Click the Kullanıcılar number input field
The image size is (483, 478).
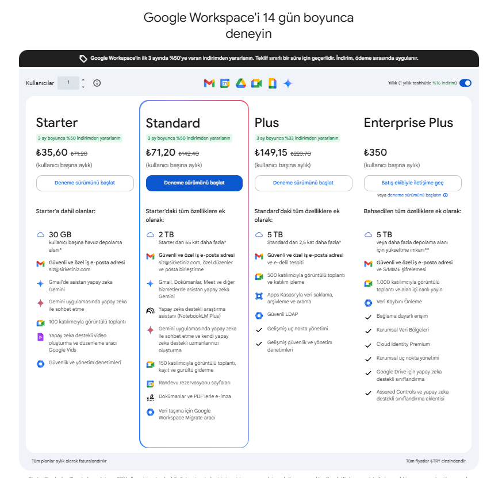(x=68, y=83)
